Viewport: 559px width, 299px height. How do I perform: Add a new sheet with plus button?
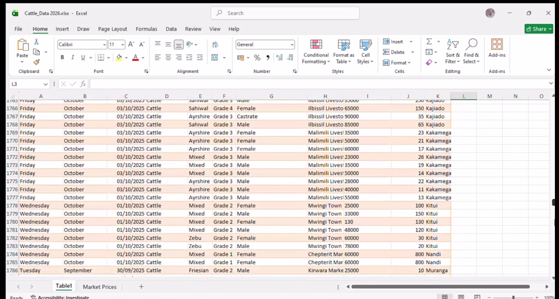tap(141, 286)
